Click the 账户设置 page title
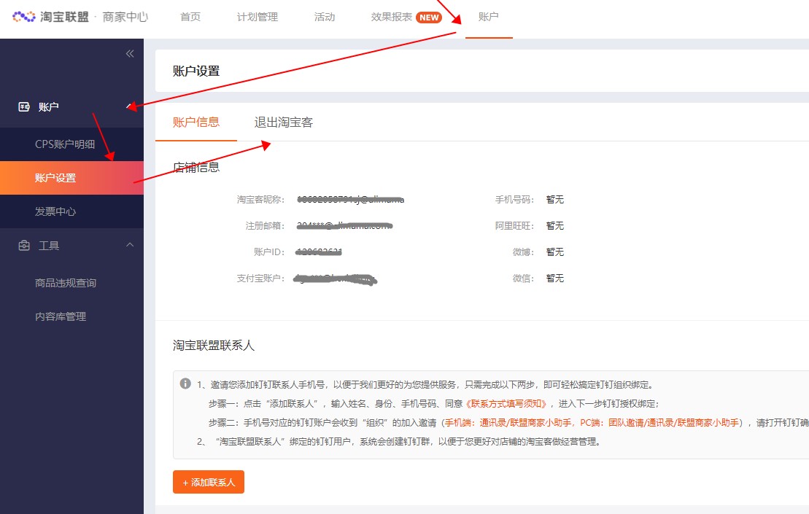Screen dimensions: 809x514 196,71
